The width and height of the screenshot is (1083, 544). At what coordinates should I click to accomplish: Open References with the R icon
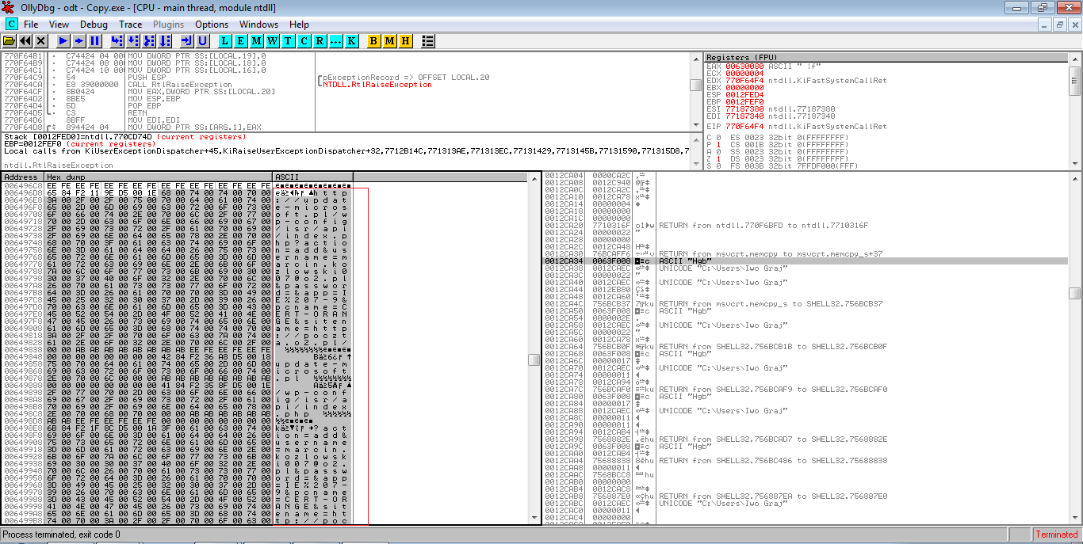pos(320,40)
